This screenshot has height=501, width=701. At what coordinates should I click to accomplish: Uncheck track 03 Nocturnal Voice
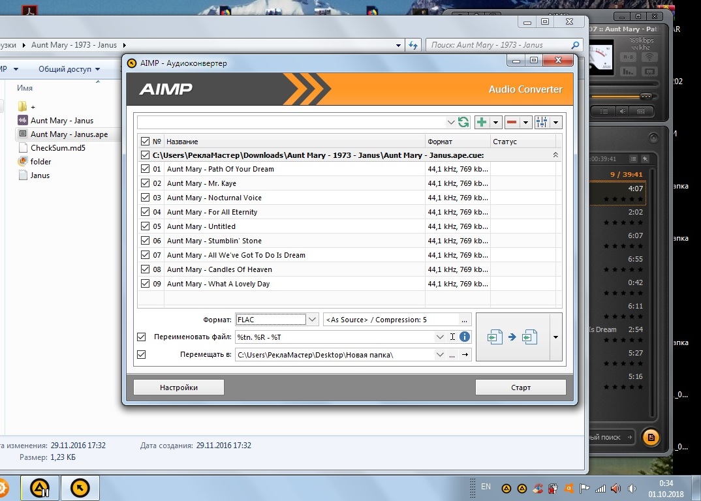click(x=145, y=197)
